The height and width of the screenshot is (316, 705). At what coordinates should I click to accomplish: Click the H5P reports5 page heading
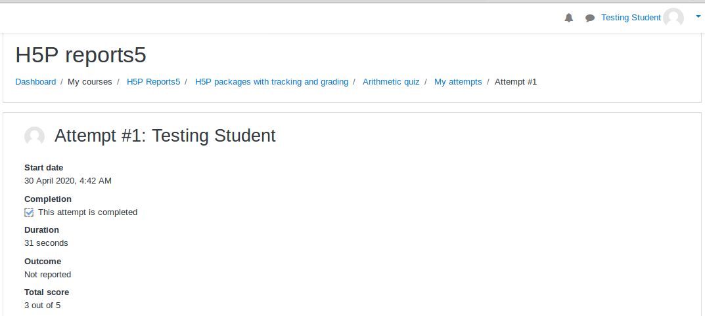click(81, 55)
